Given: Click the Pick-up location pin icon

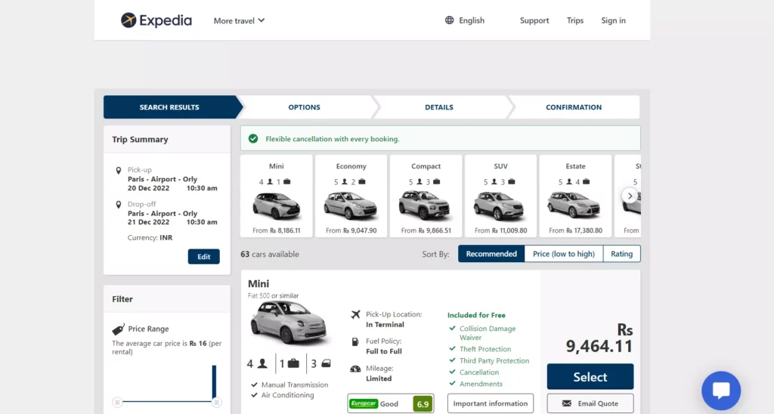Looking at the screenshot, I should (119, 171).
